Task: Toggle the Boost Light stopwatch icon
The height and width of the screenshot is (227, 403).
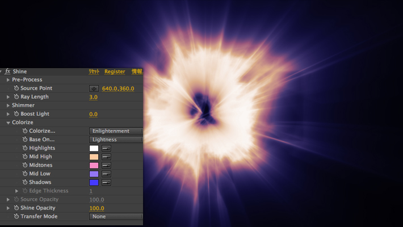Action: click(x=16, y=114)
